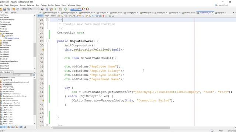Toggle Navigator show inner classes filter
The width and height of the screenshot is (236, 132).
[17, 127]
